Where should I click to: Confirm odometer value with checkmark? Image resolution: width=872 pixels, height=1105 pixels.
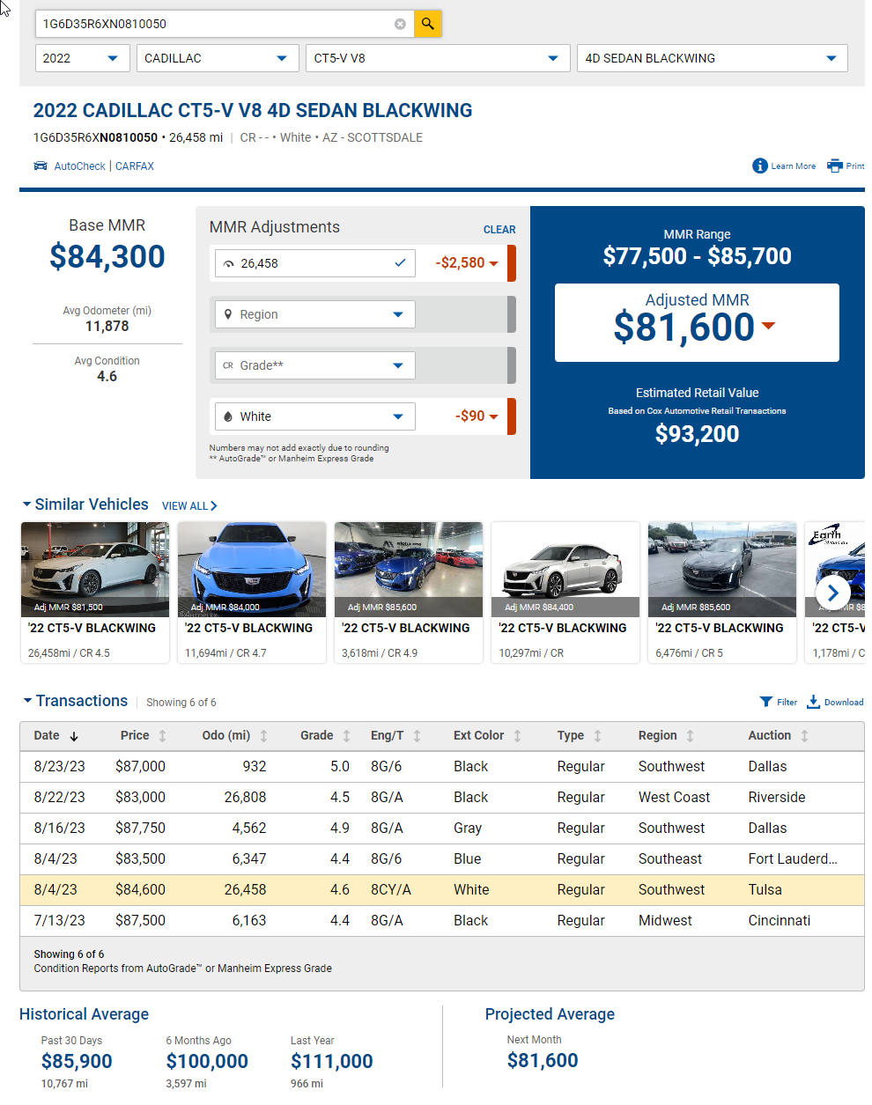(400, 263)
